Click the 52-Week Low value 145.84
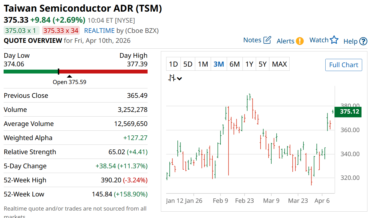Image resolution: width=371 pixels, height=218 pixels. [102, 194]
